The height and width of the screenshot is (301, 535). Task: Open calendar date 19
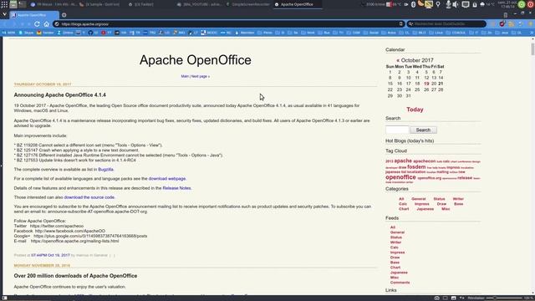click(426, 84)
